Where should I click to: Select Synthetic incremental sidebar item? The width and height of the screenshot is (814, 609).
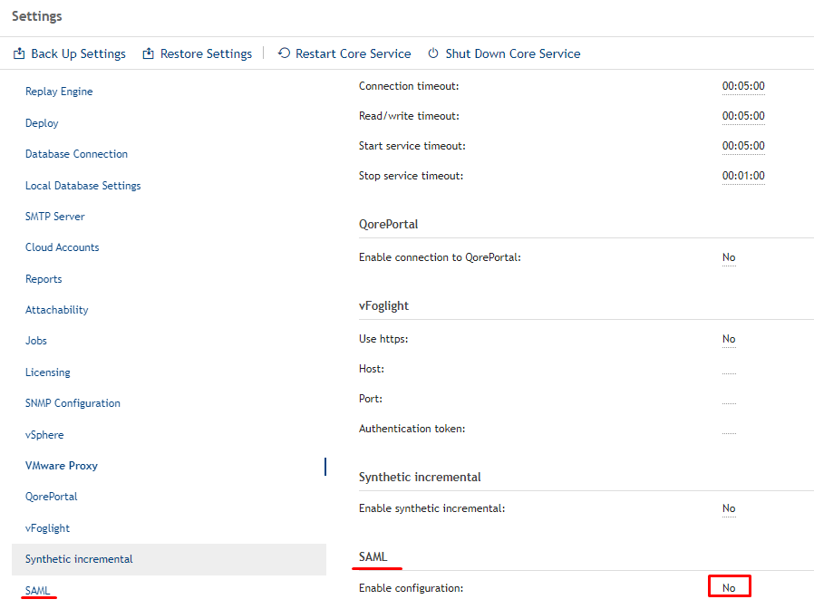tap(79, 559)
